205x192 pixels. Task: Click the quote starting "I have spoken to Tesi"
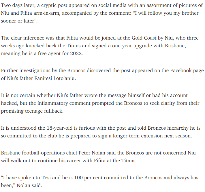pos(100,181)
